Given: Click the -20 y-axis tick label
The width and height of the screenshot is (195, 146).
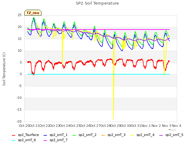Looking at the screenshot, I should (19, 121).
